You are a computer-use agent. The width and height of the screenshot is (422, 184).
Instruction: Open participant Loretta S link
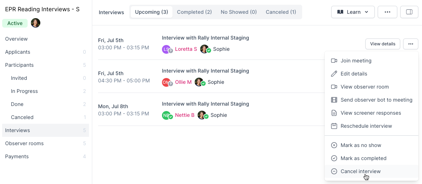coord(186,49)
